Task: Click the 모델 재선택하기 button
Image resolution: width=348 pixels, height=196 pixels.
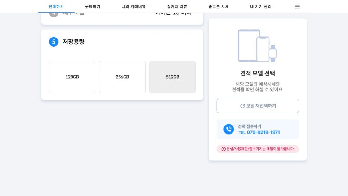Action: (x=258, y=106)
